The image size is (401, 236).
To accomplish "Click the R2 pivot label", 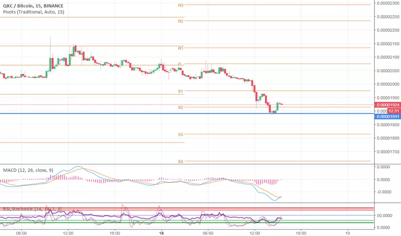I will pyautogui.click(x=181, y=21).
